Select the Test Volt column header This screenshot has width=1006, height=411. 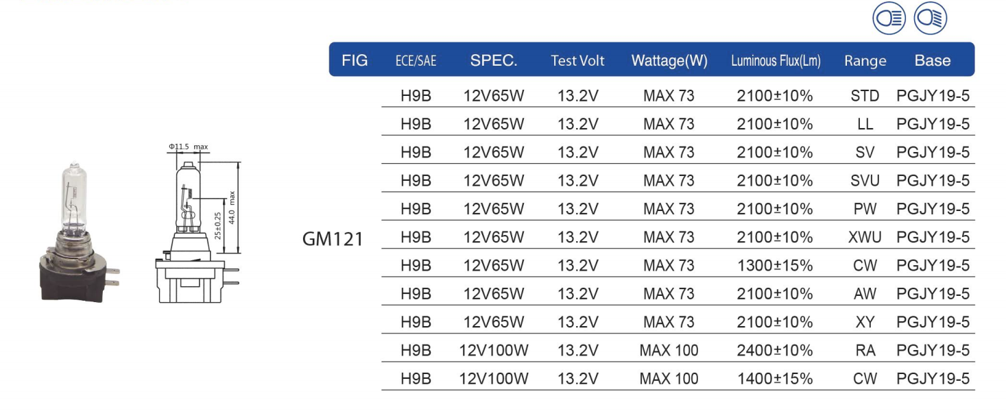(x=577, y=61)
